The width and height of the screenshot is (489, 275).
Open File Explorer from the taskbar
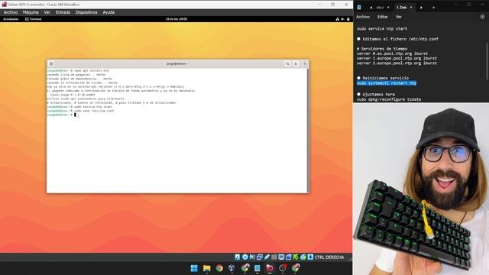pyautogui.click(x=206, y=268)
